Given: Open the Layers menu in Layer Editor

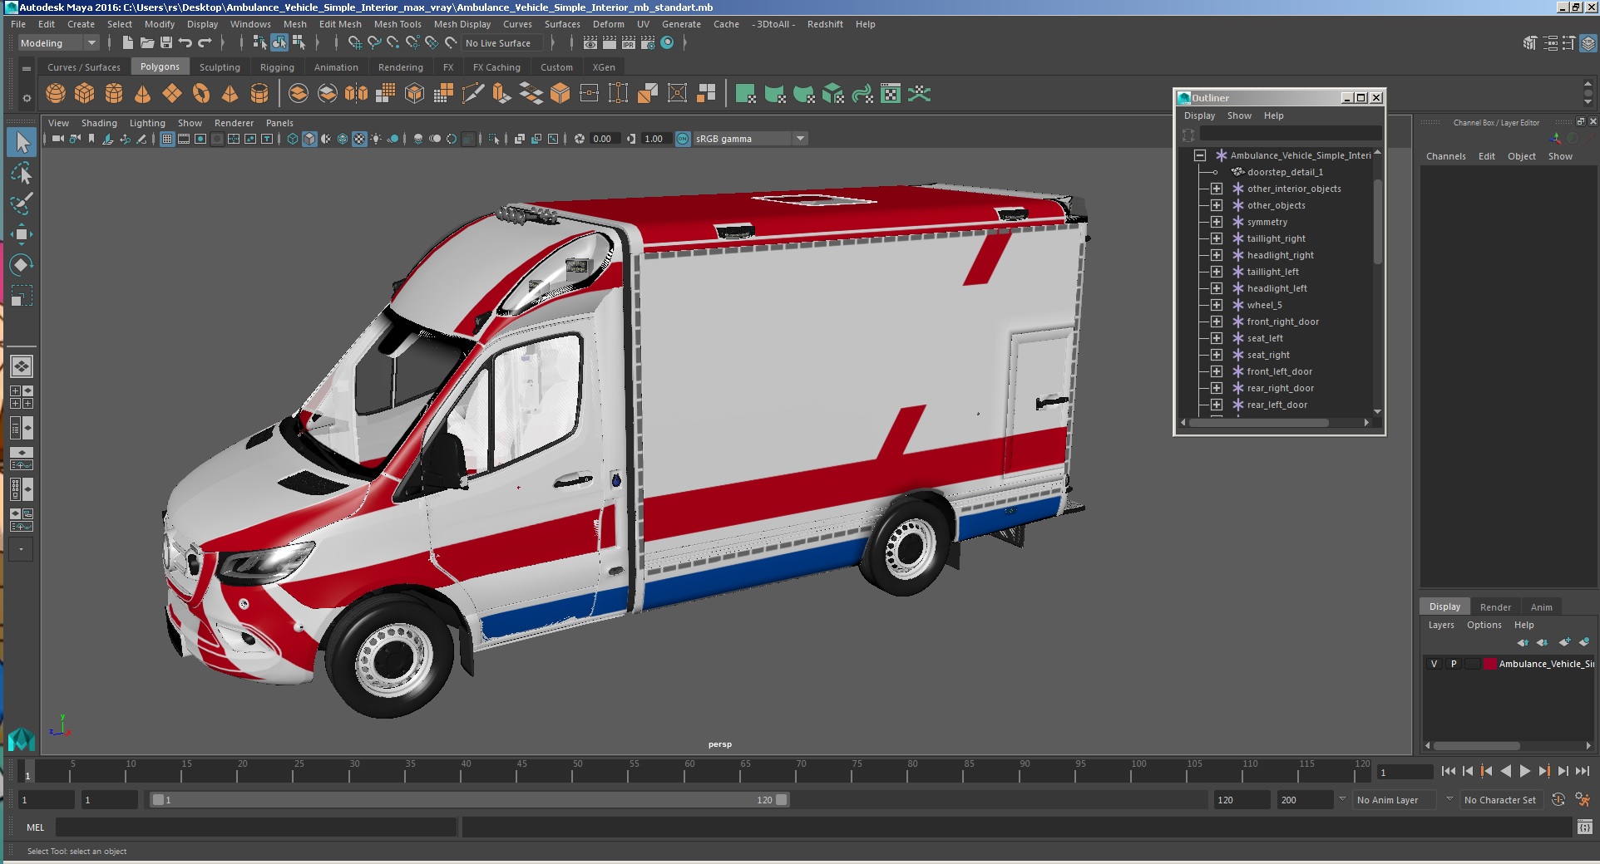Looking at the screenshot, I should [x=1441, y=625].
